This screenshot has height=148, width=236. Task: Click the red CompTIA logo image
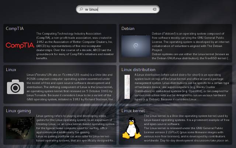pyautogui.click(x=20, y=45)
